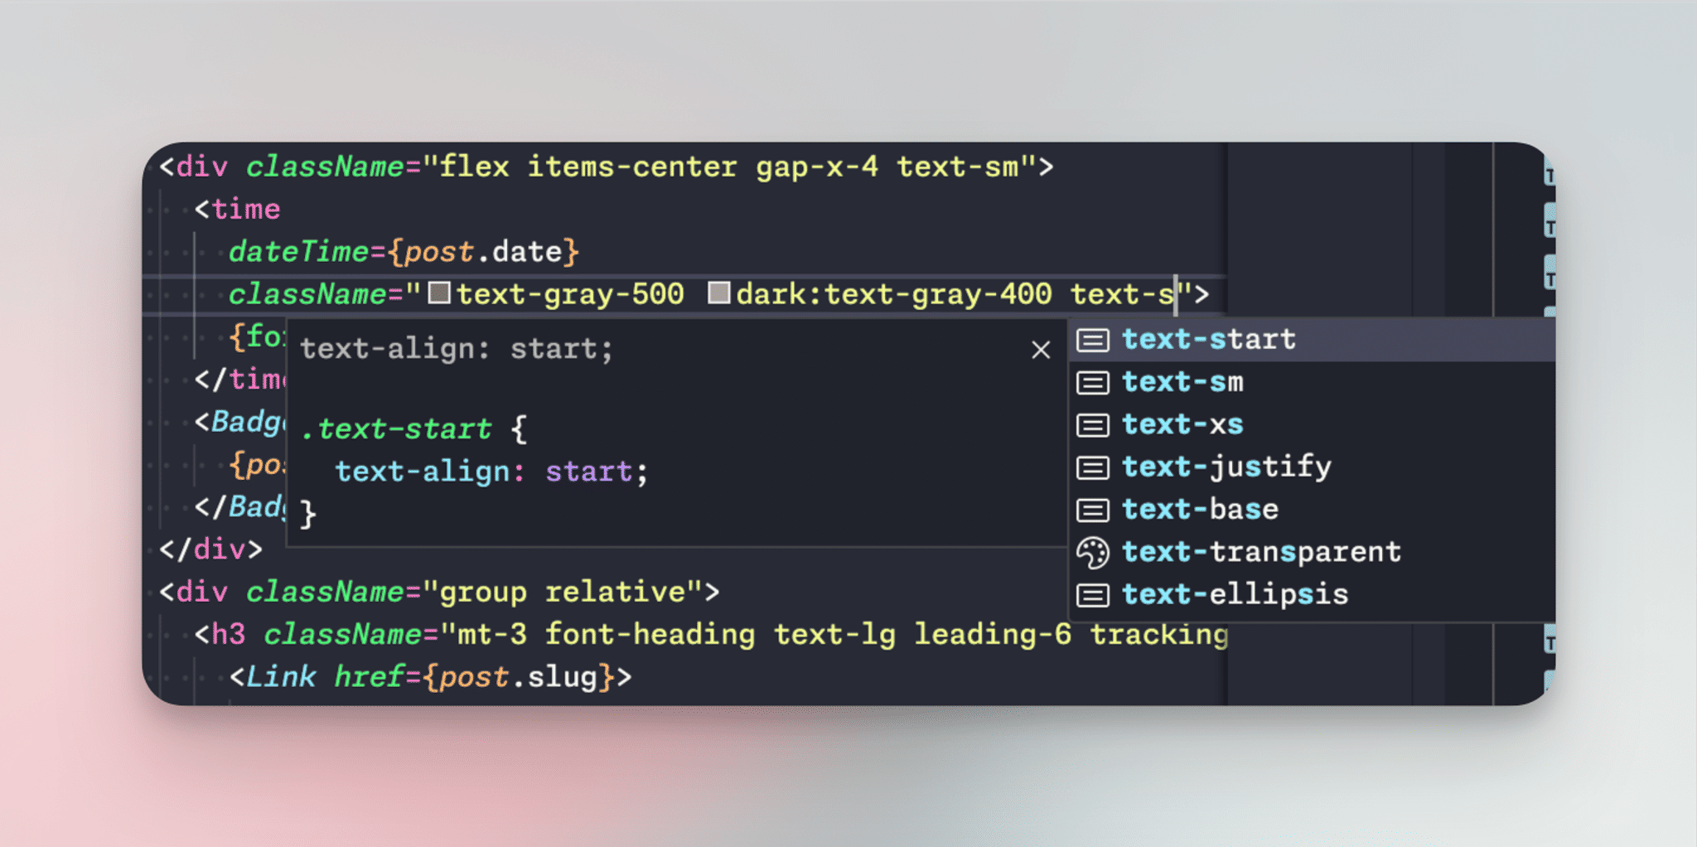Click the Link component tag
1697x847 pixels.
tap(281, 677)
